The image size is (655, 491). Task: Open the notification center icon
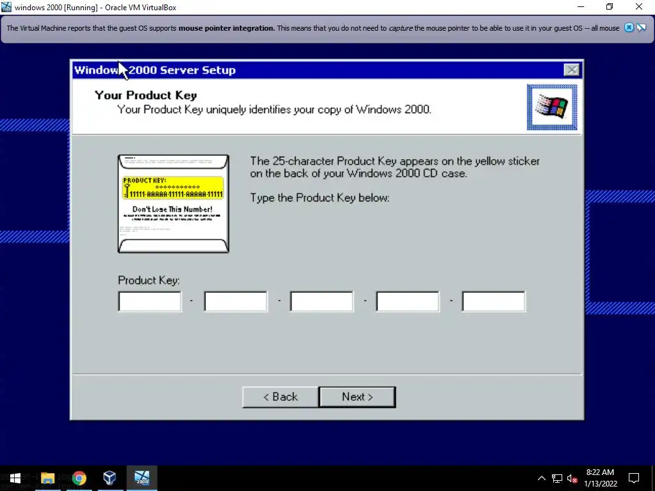tap(634, 478)
